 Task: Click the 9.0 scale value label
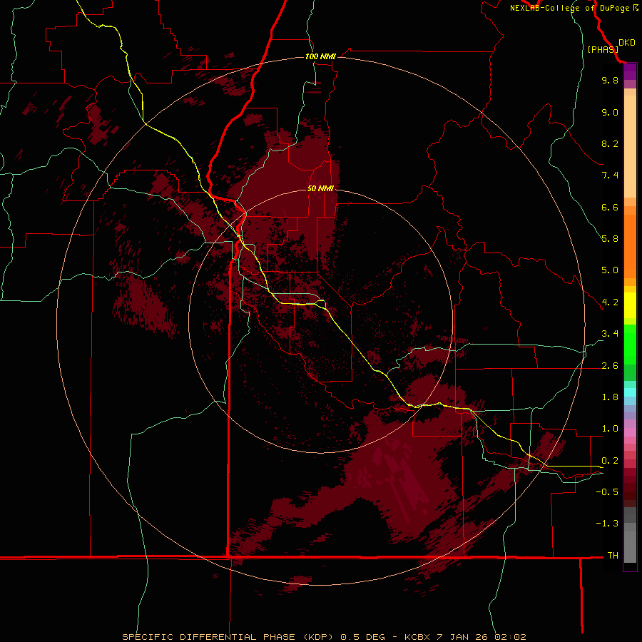coord(610,112)
